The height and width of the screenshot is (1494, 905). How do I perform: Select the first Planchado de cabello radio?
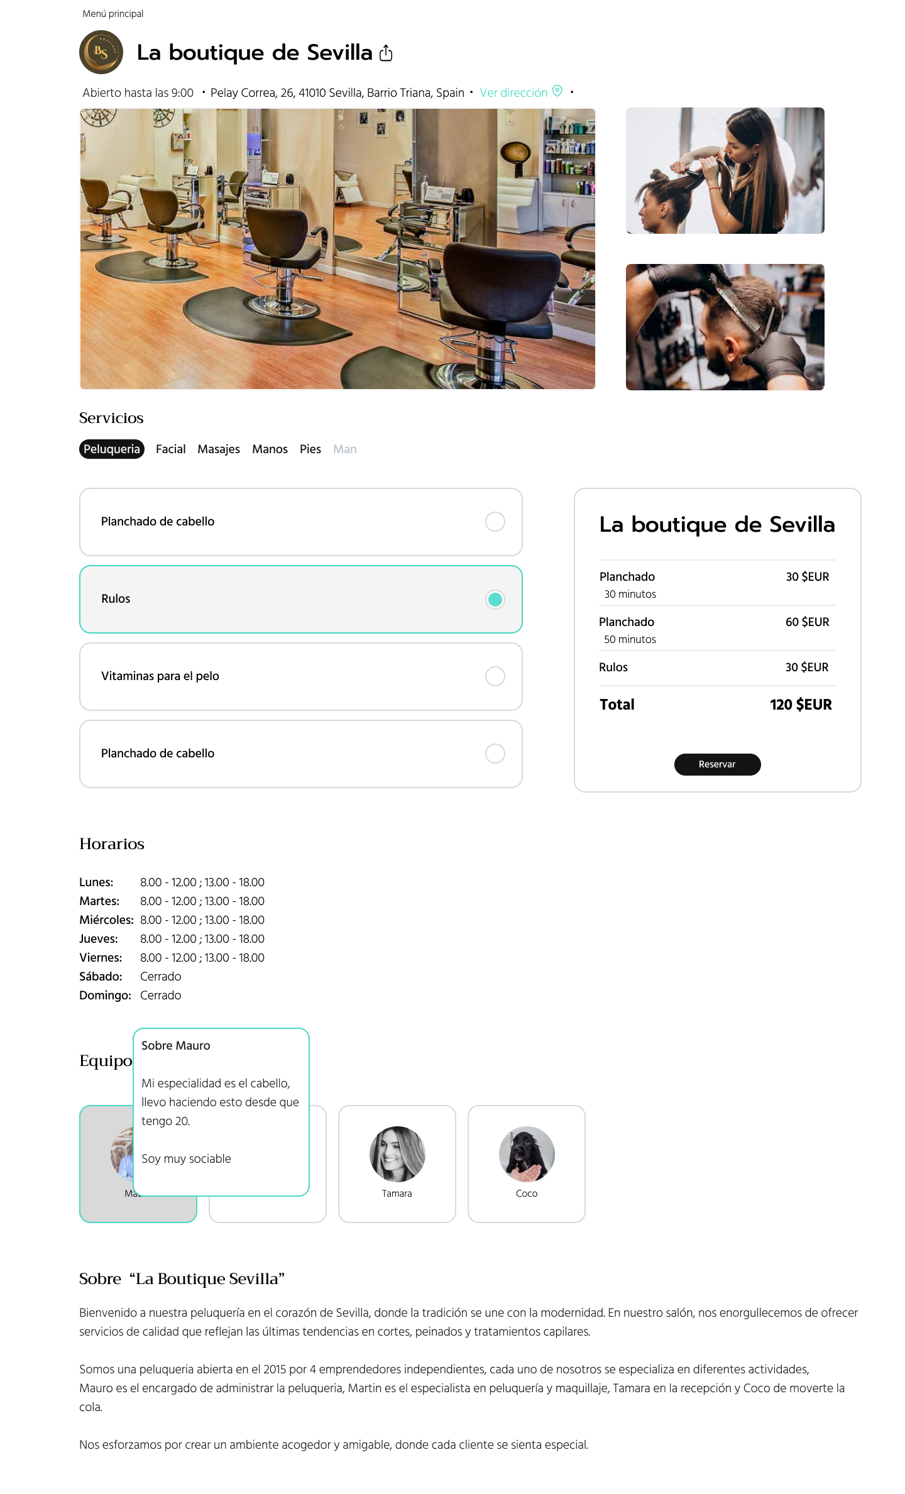pos(495,522)
